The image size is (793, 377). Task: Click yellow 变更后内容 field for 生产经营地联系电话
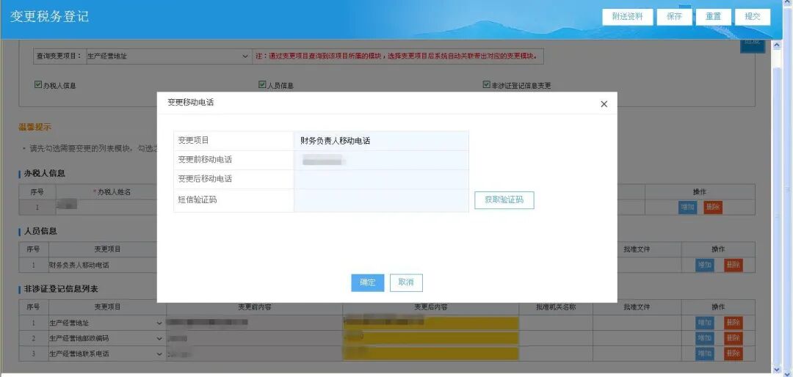(x=430, y=354)
